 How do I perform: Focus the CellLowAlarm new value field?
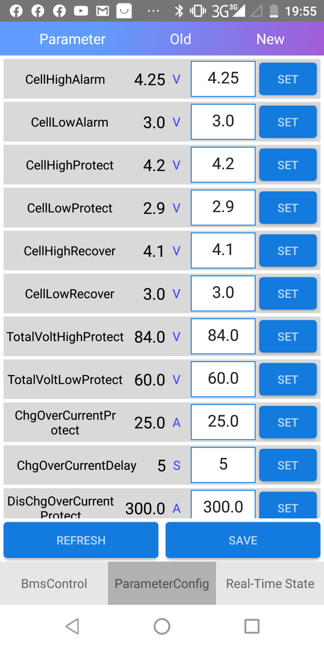pos(223,122)
